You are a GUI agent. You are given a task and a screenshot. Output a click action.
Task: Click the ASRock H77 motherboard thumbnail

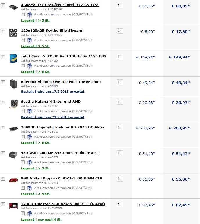coord(13,7)
